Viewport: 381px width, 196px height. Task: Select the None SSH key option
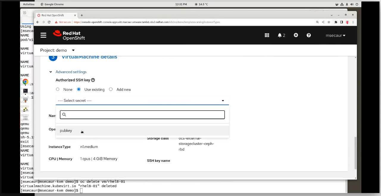(58, 89)
